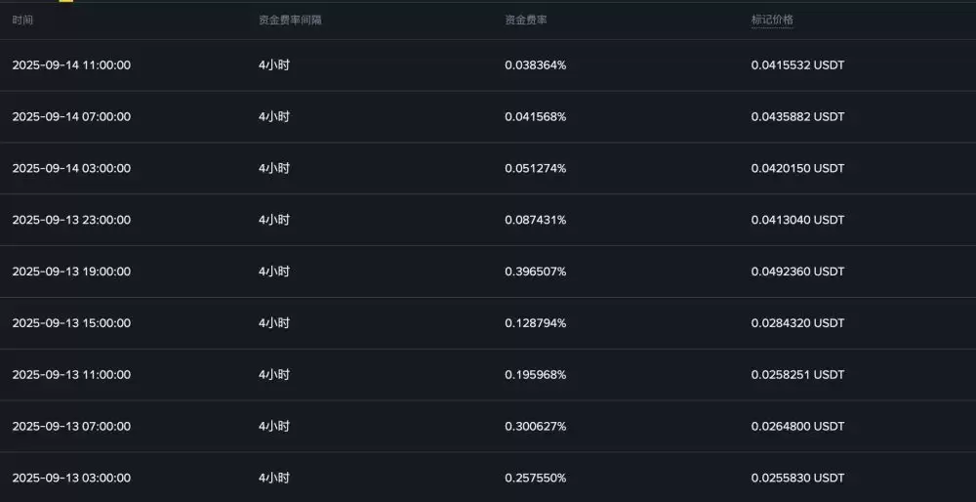Select the 2025-09-13 03:00:00 timestamp cell
This screenshot has height=502, width=976.
[x=71, y=479]
